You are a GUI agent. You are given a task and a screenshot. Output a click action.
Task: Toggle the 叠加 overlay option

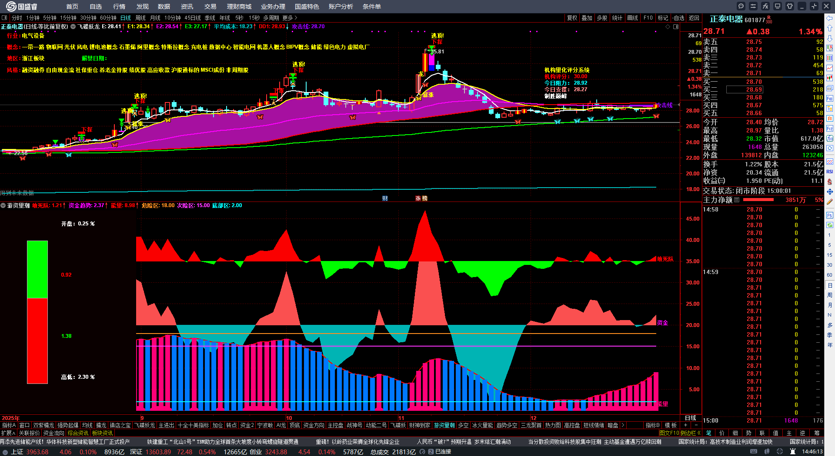click(587, 18)
